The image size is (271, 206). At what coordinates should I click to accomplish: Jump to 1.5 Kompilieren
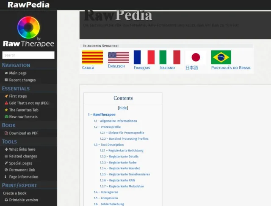106,198
